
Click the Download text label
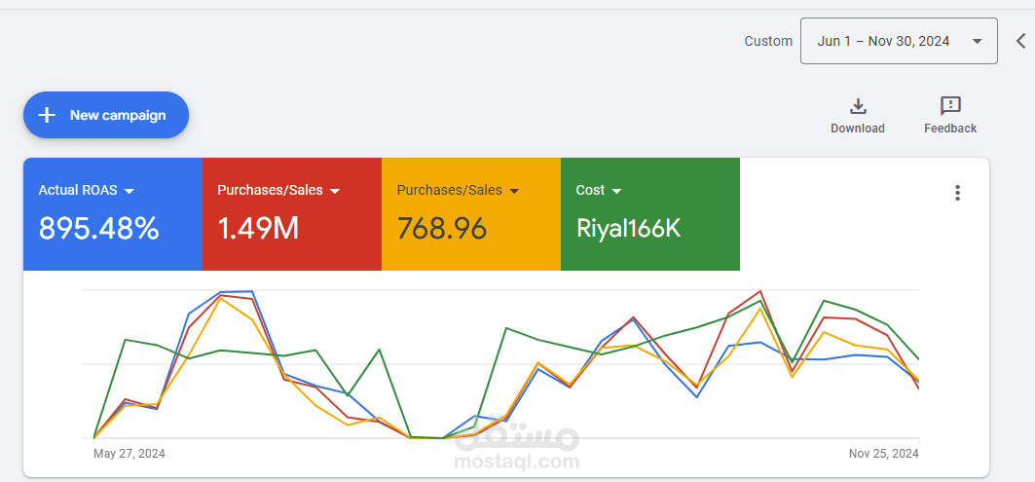point(858,129)
